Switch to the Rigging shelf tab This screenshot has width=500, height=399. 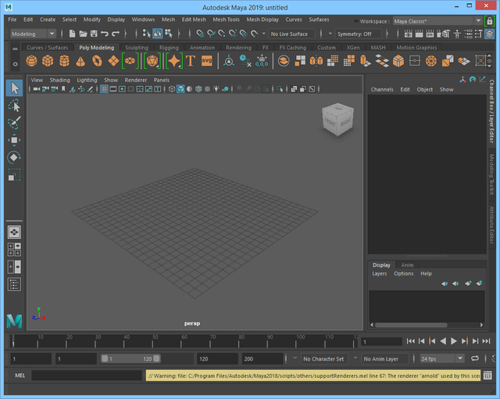(169, 48)
